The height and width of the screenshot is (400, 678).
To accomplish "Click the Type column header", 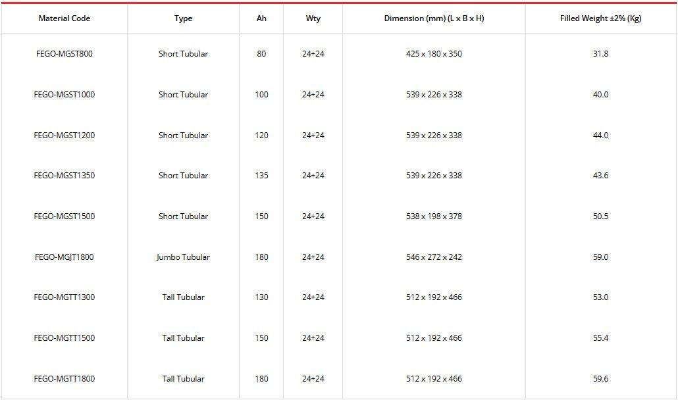I will click(x=183, y=18).
